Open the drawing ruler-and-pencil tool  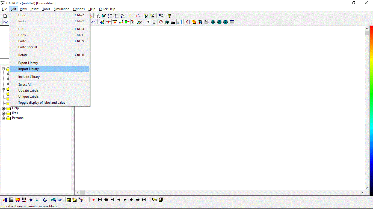click(x=104, y=16)
